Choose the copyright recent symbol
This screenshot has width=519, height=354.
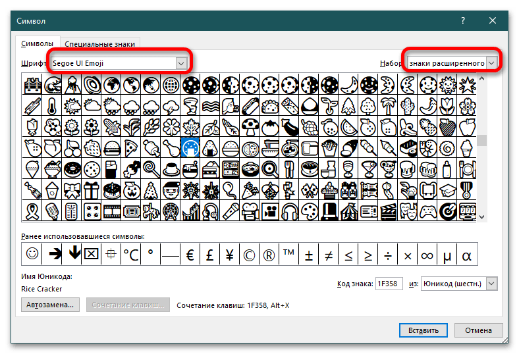coord(250,254)
